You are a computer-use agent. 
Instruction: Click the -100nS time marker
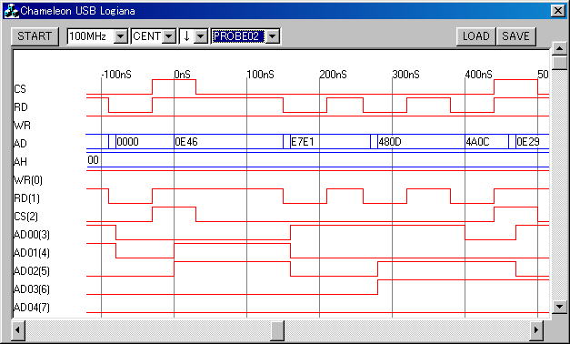coord(116,75)
